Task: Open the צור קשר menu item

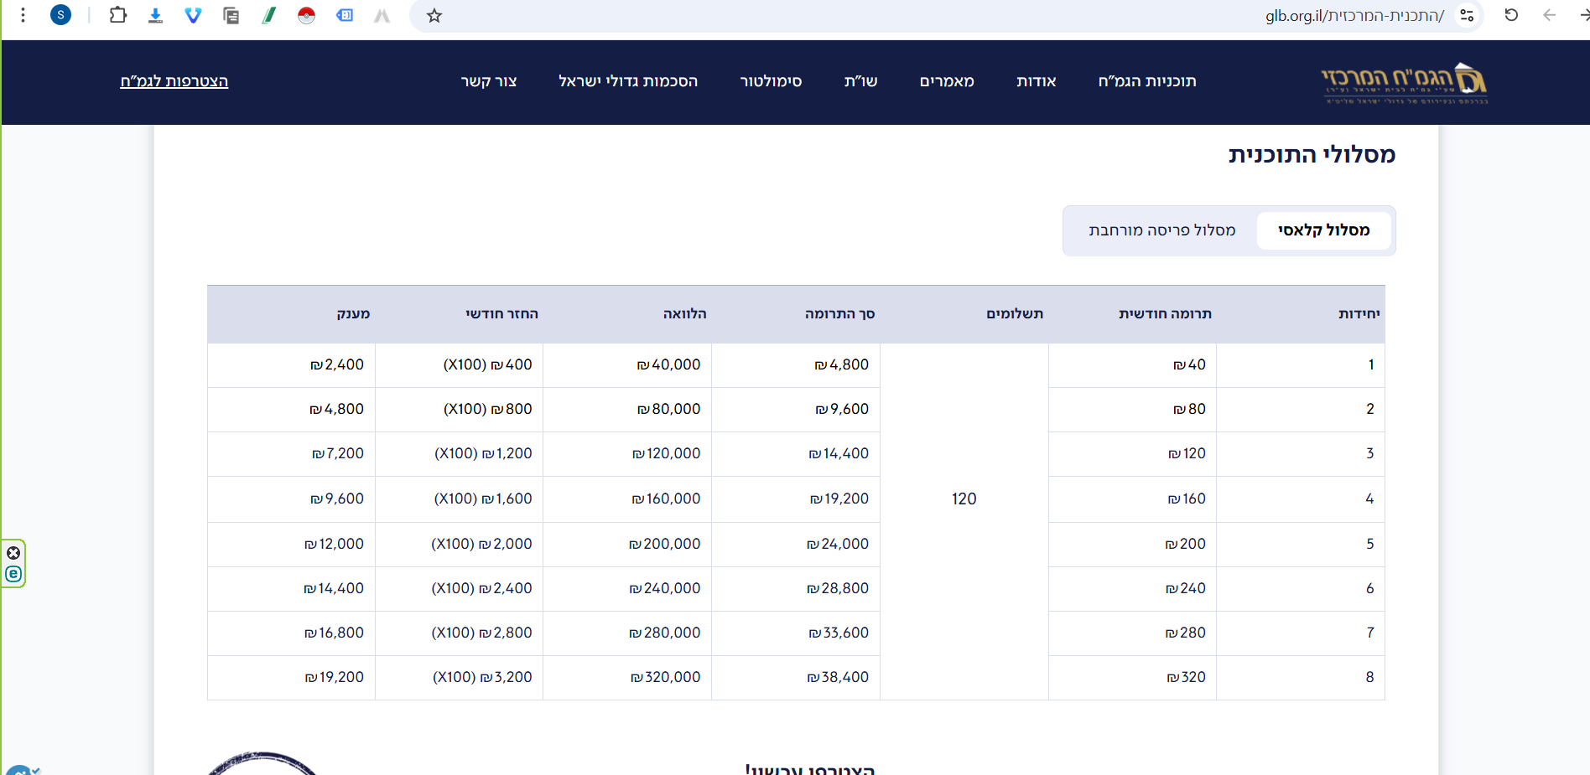Action: (x=489, y=81)
